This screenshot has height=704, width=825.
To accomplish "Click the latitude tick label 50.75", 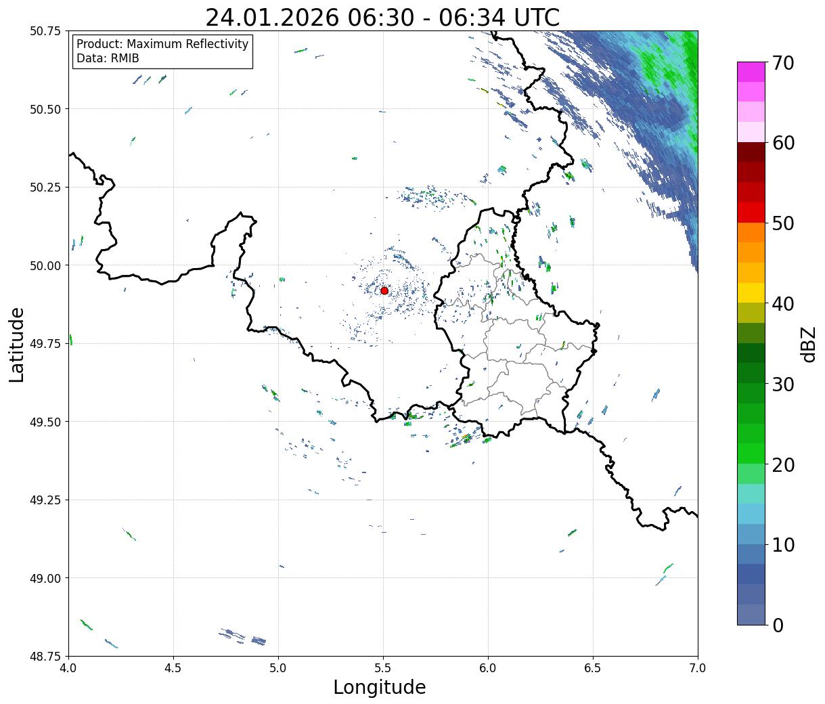I will tap(45, 31).
